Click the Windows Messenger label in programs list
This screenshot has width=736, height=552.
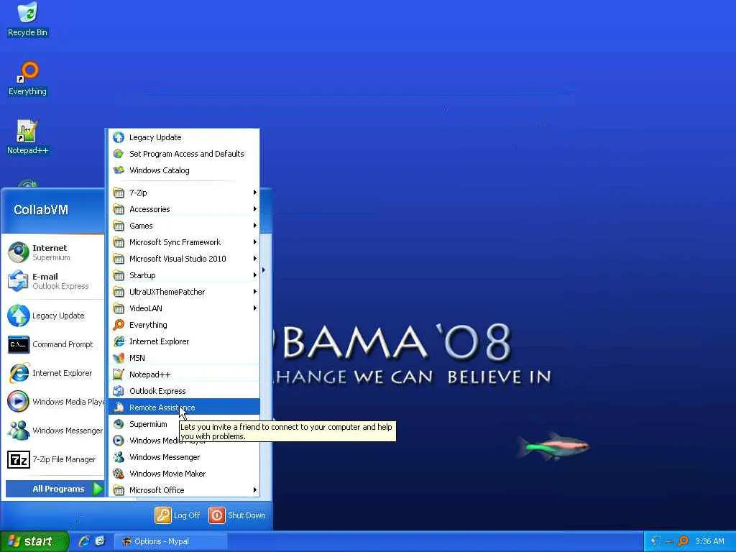click(x=165, y=456)
